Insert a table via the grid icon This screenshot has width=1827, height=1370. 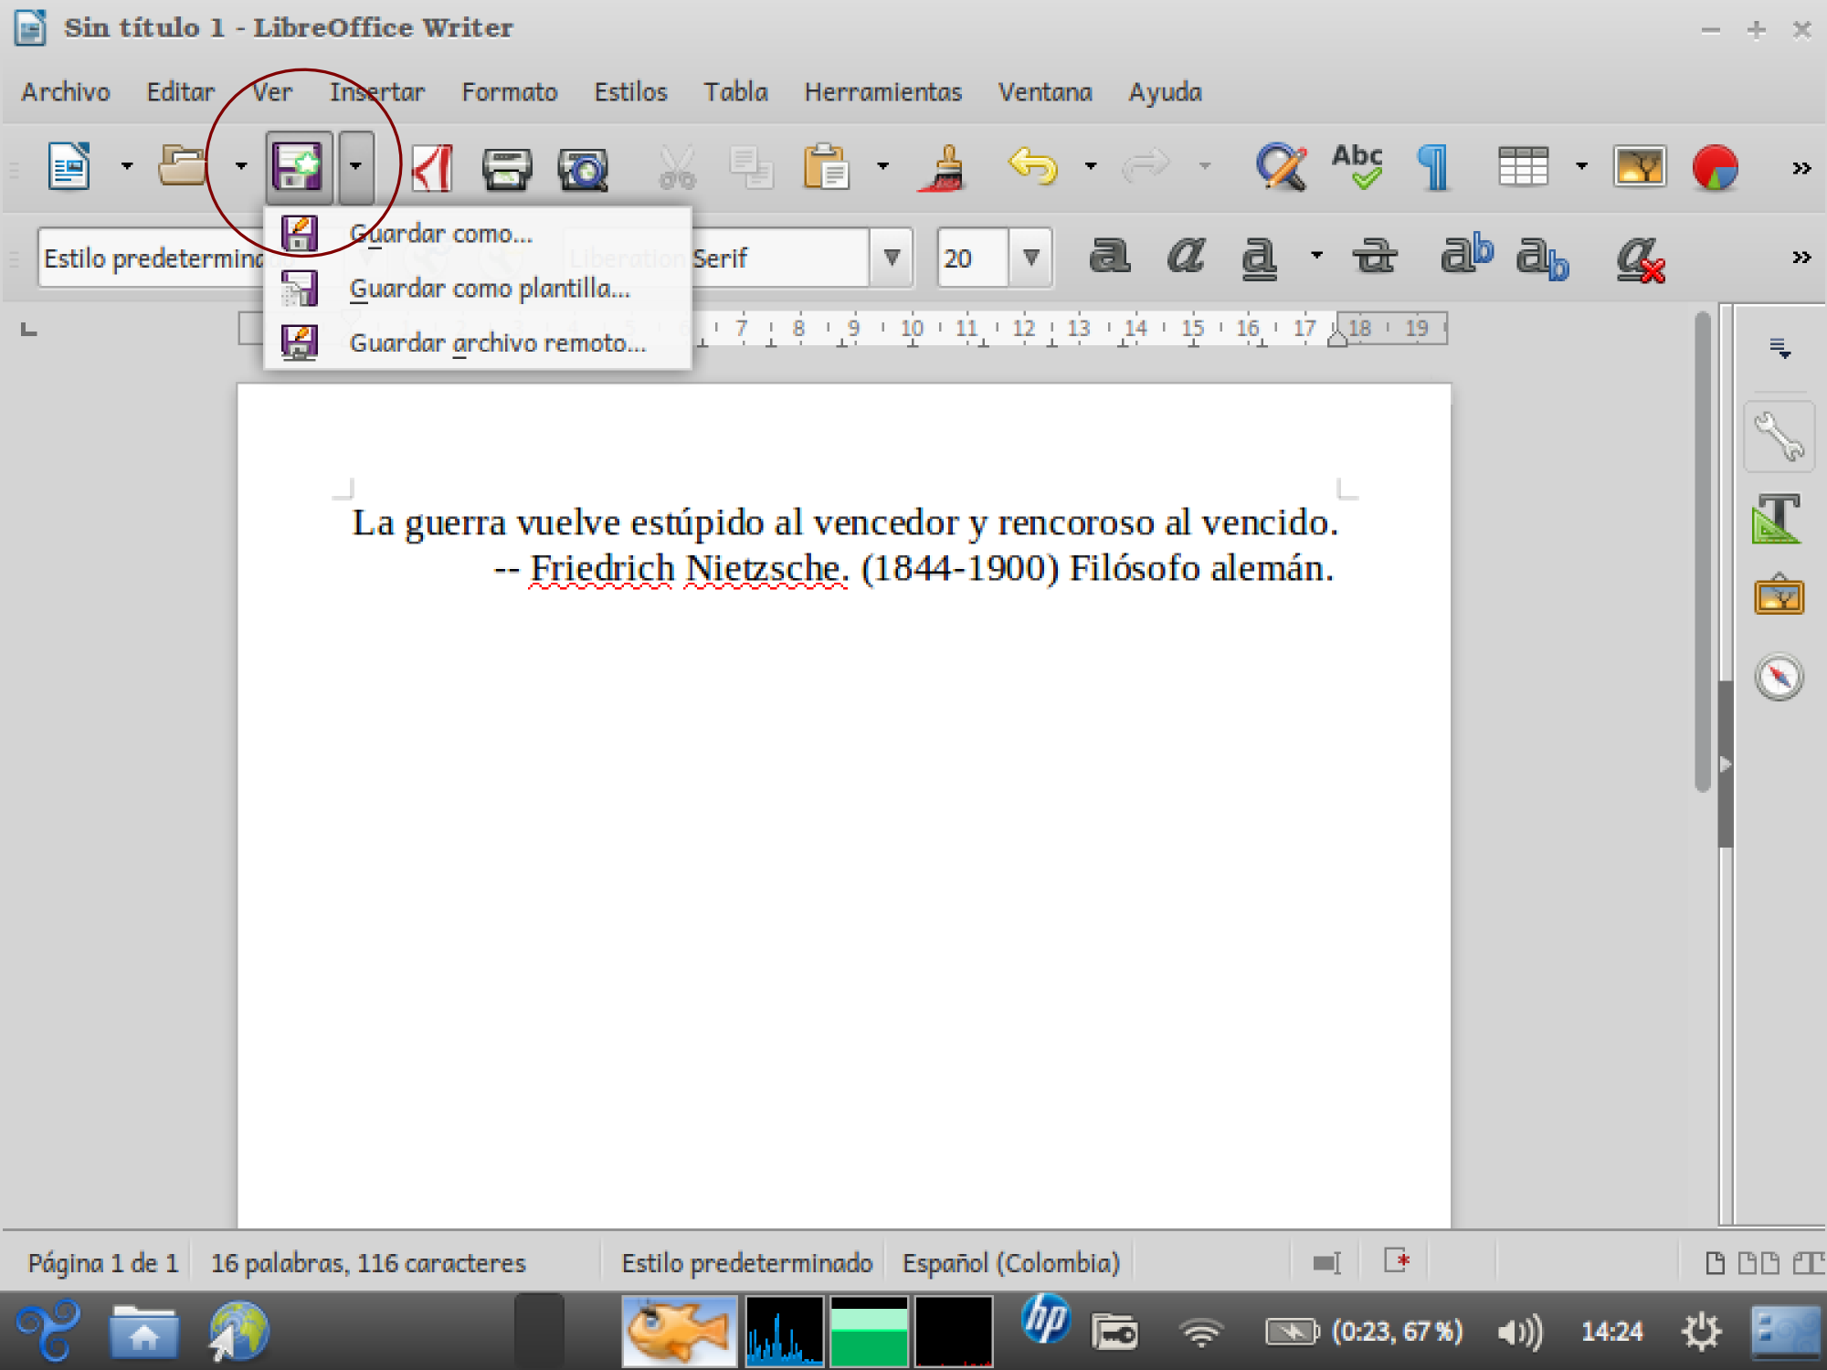[x=1524, y=167]
